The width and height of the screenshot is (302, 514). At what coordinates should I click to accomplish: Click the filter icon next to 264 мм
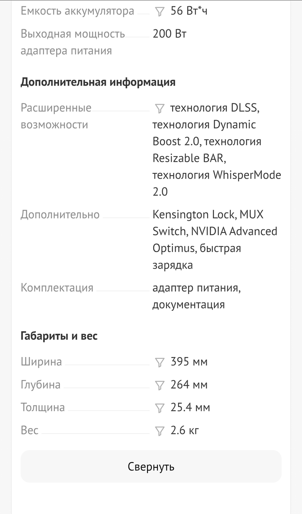[160, 385]
